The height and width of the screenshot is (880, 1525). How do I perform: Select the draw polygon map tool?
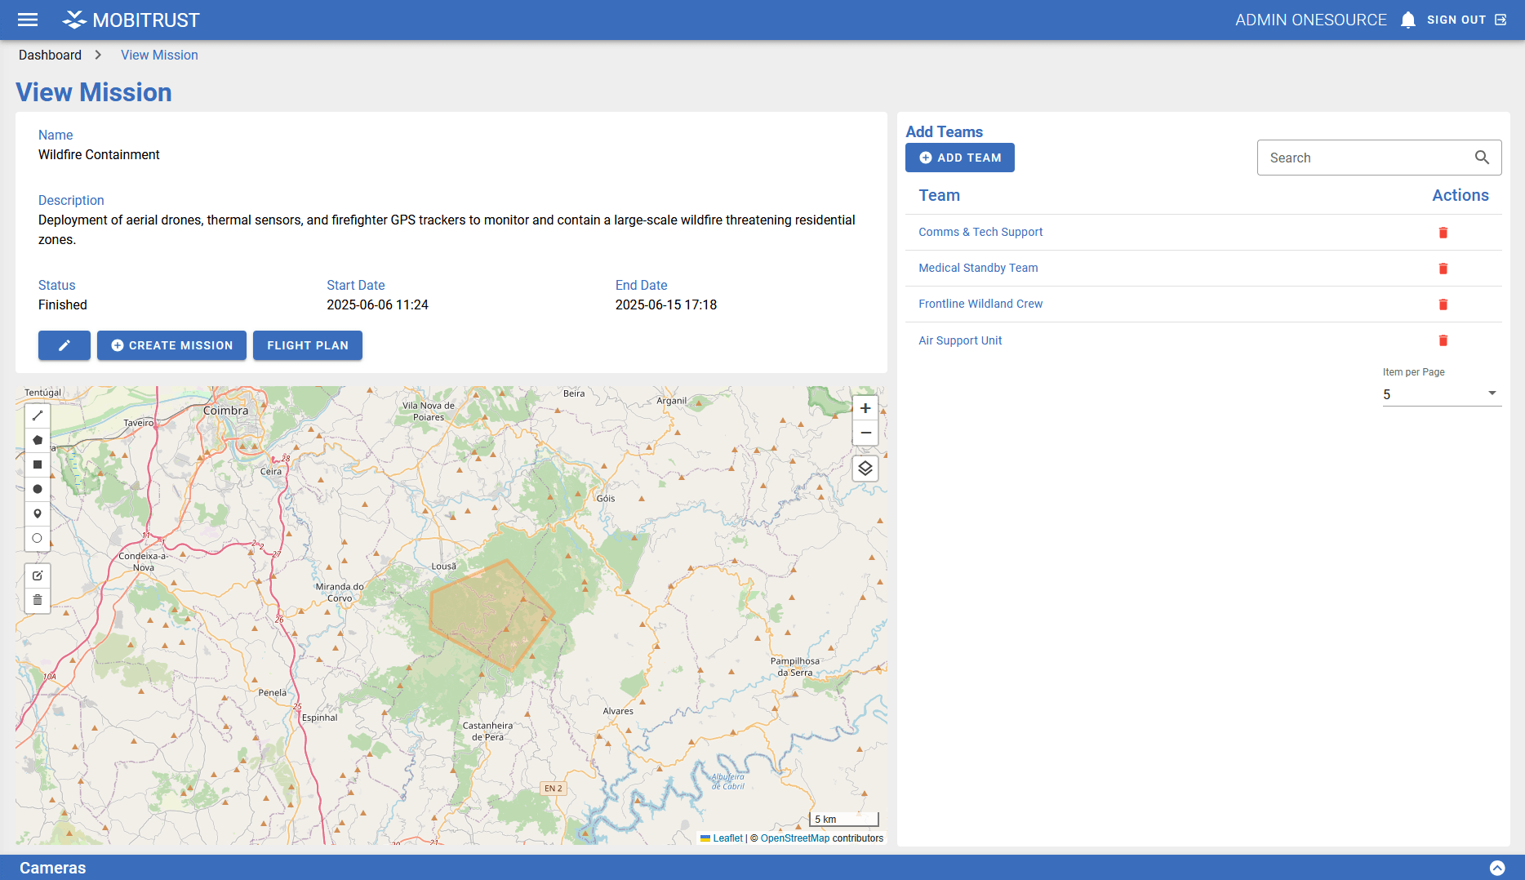(x=38, y=440)
